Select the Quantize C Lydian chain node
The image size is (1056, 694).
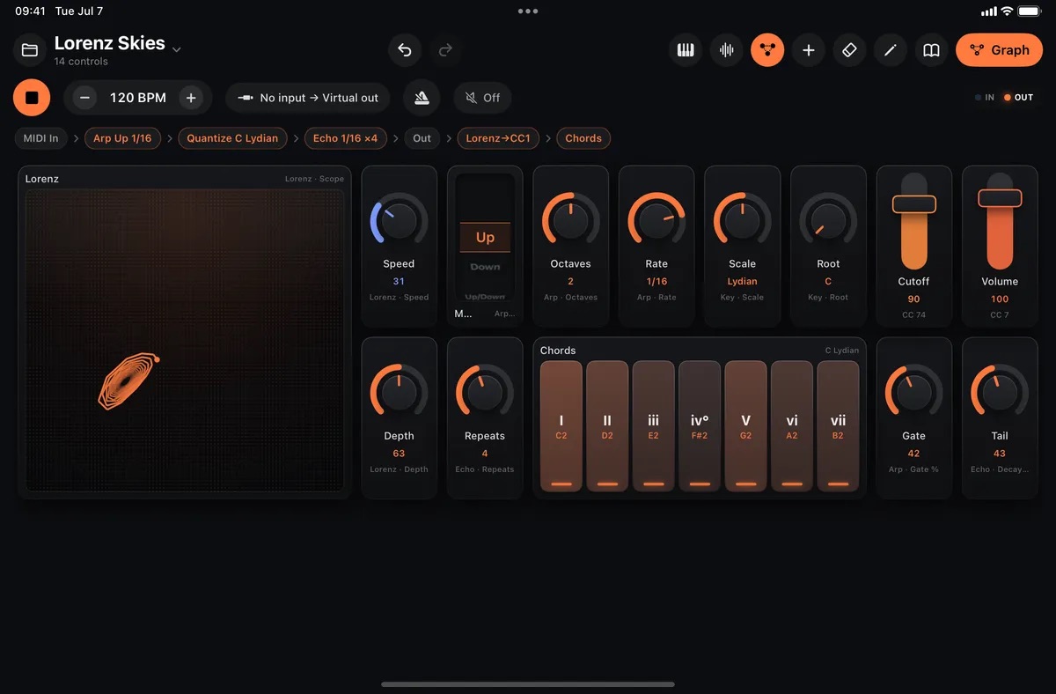[x=232, y=138]
